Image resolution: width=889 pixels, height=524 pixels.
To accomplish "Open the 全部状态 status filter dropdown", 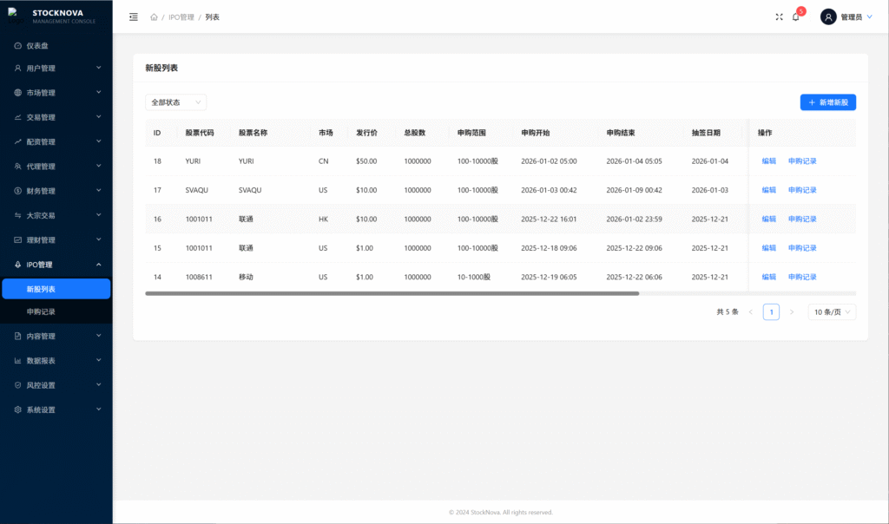I will 175,102.
